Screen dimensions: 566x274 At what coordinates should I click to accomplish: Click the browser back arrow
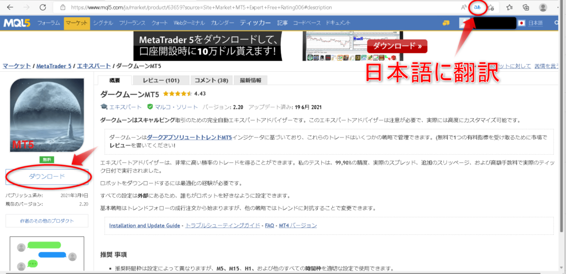pyautogui.click(x=11, y=7)
